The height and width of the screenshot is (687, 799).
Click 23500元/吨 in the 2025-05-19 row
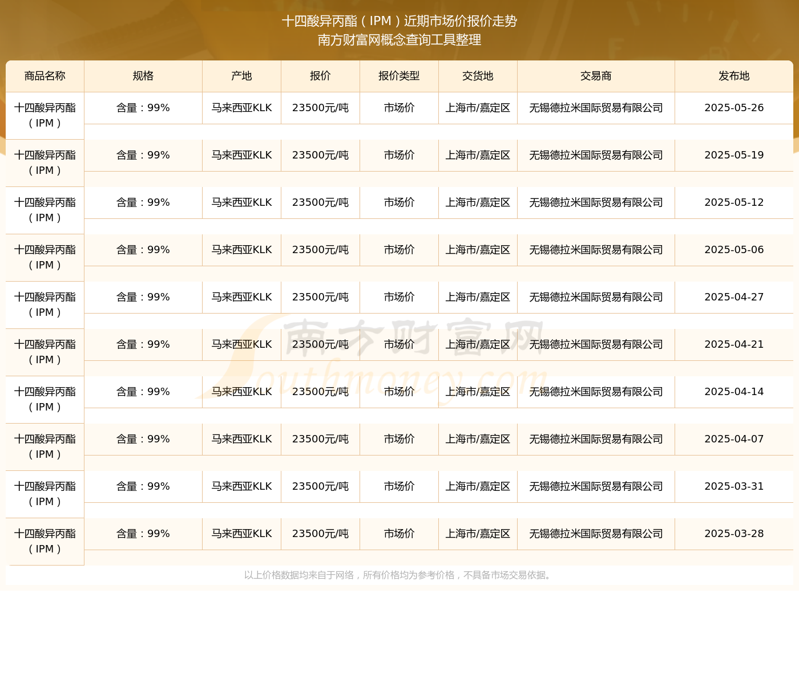coord(320,155)
